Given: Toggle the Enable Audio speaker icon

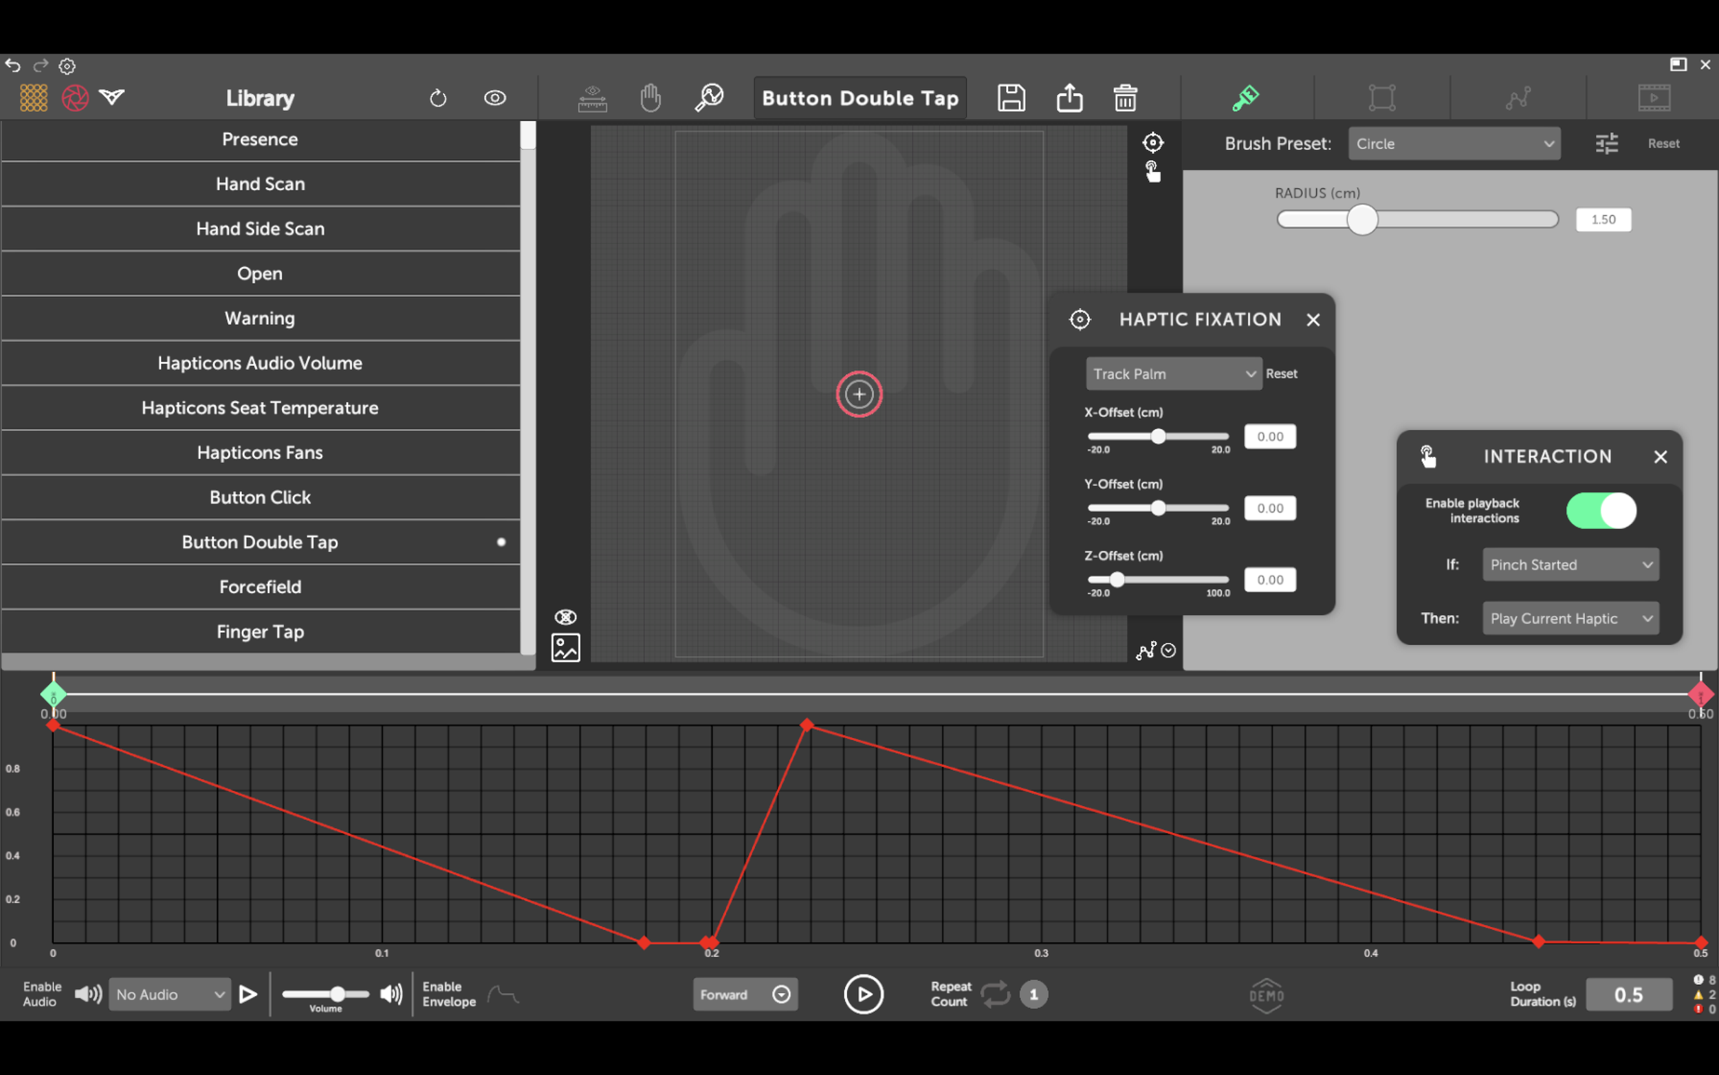Looking at the screenshot, I should (88, 994).
